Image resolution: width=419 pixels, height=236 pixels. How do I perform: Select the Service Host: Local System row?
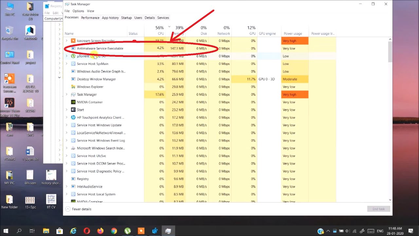tap(200, 194)
